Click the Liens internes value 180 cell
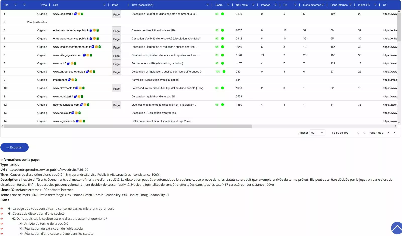Viewport: 402px width, 236px height. (333, 55)
